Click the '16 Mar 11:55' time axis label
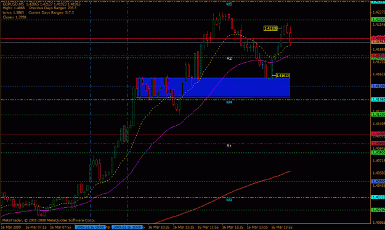The height and width of the screenshot is (230, 385). click(x=208, y=228)
